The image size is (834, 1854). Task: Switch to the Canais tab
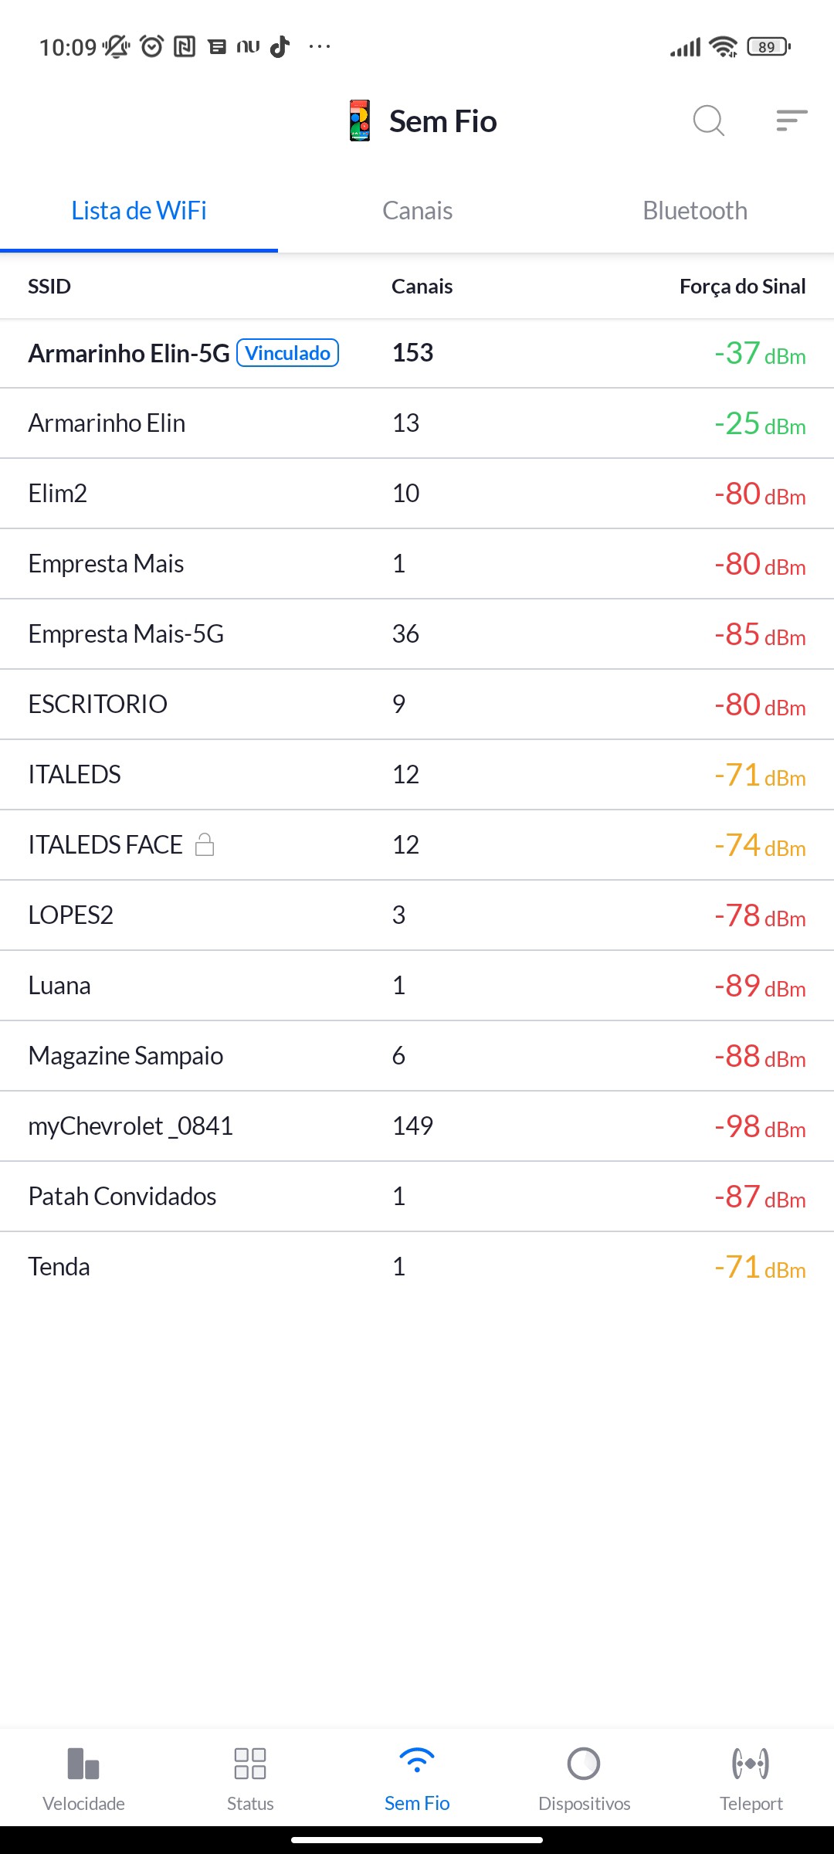pyautogui.click(x=417, y=211)
